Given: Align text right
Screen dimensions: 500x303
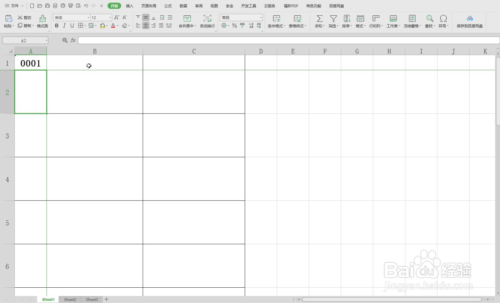Looking at the screenshot, I should click(153, 26).
